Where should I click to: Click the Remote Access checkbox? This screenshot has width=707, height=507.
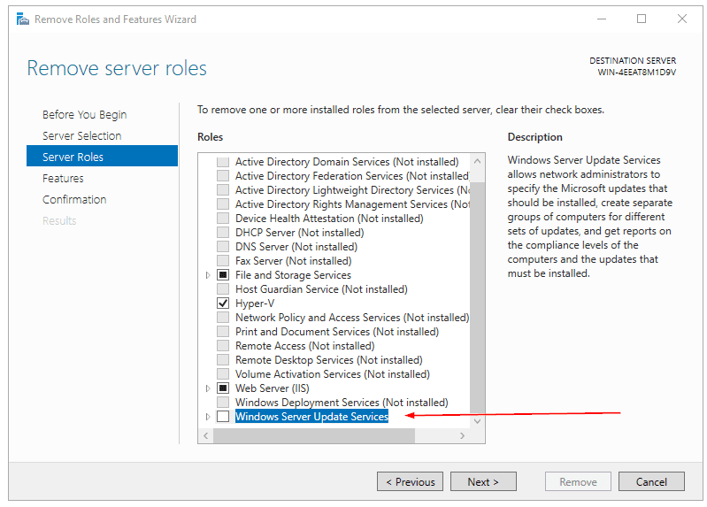[223, 345]
